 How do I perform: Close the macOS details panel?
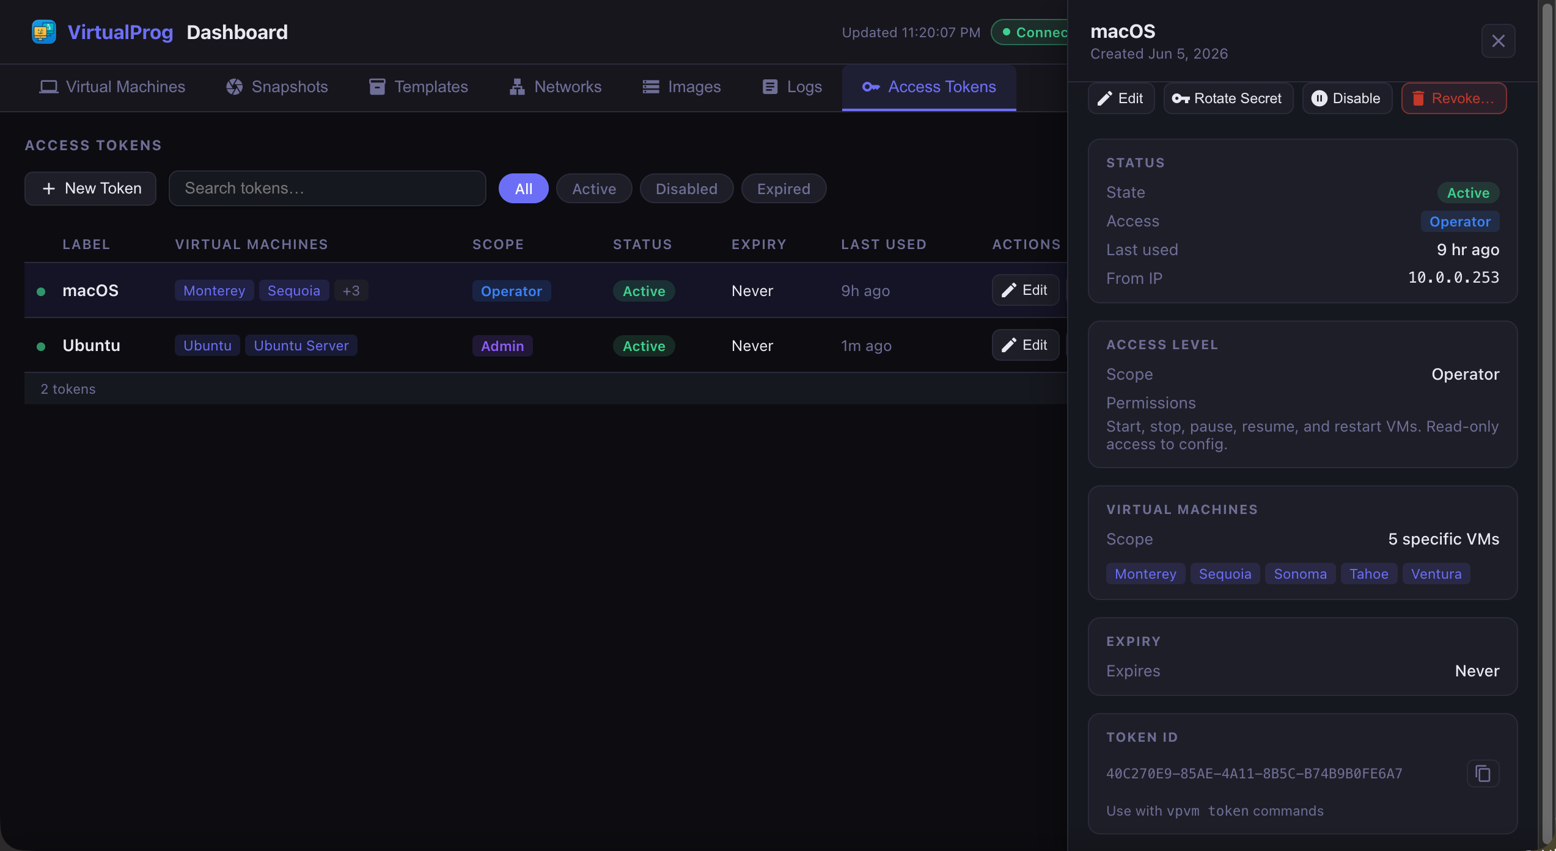click(x=1498, y=41)
